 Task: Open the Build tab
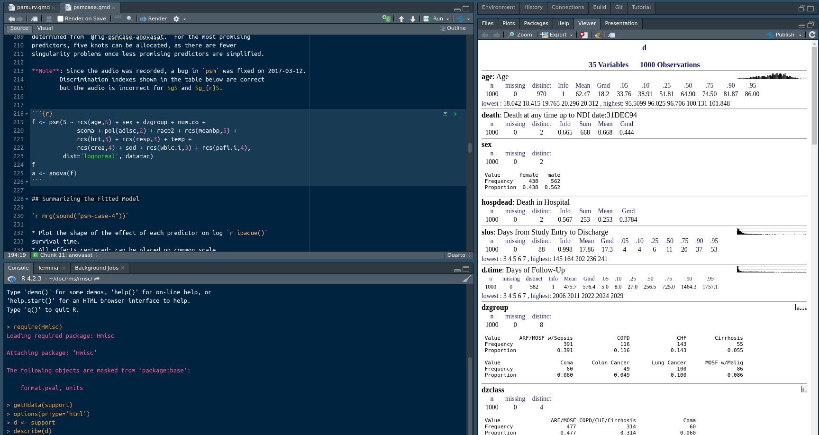599,8
